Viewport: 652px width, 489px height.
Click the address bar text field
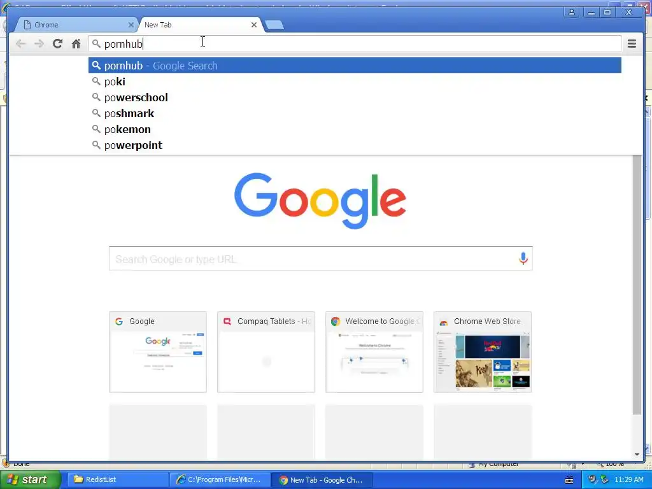355,44
